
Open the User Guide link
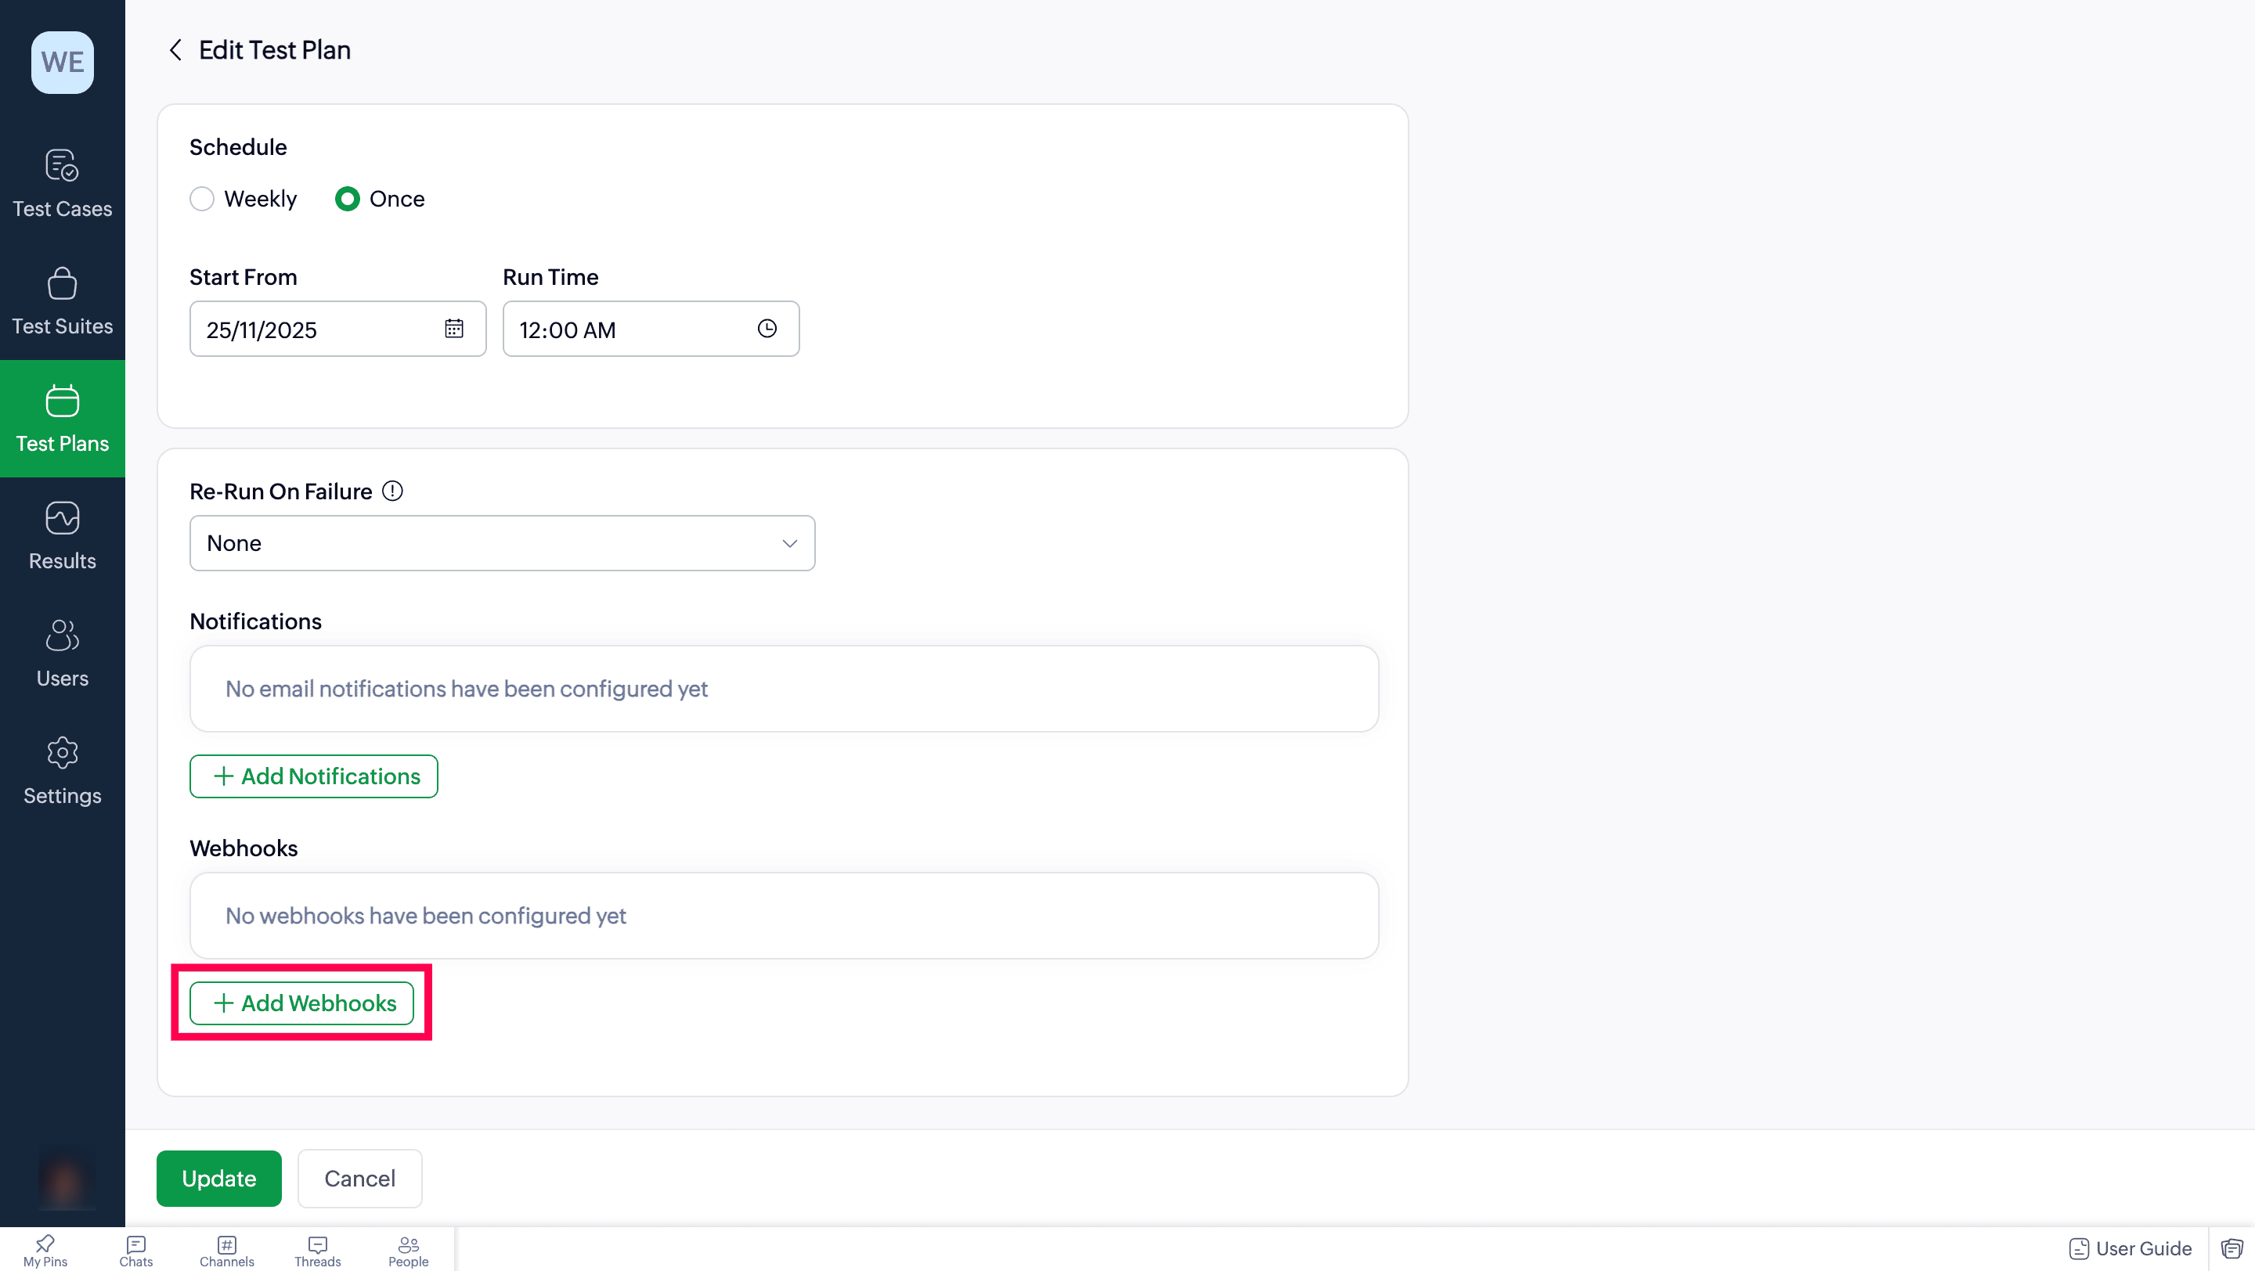pos(2130,1248)
